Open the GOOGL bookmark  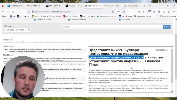point(67,16)
